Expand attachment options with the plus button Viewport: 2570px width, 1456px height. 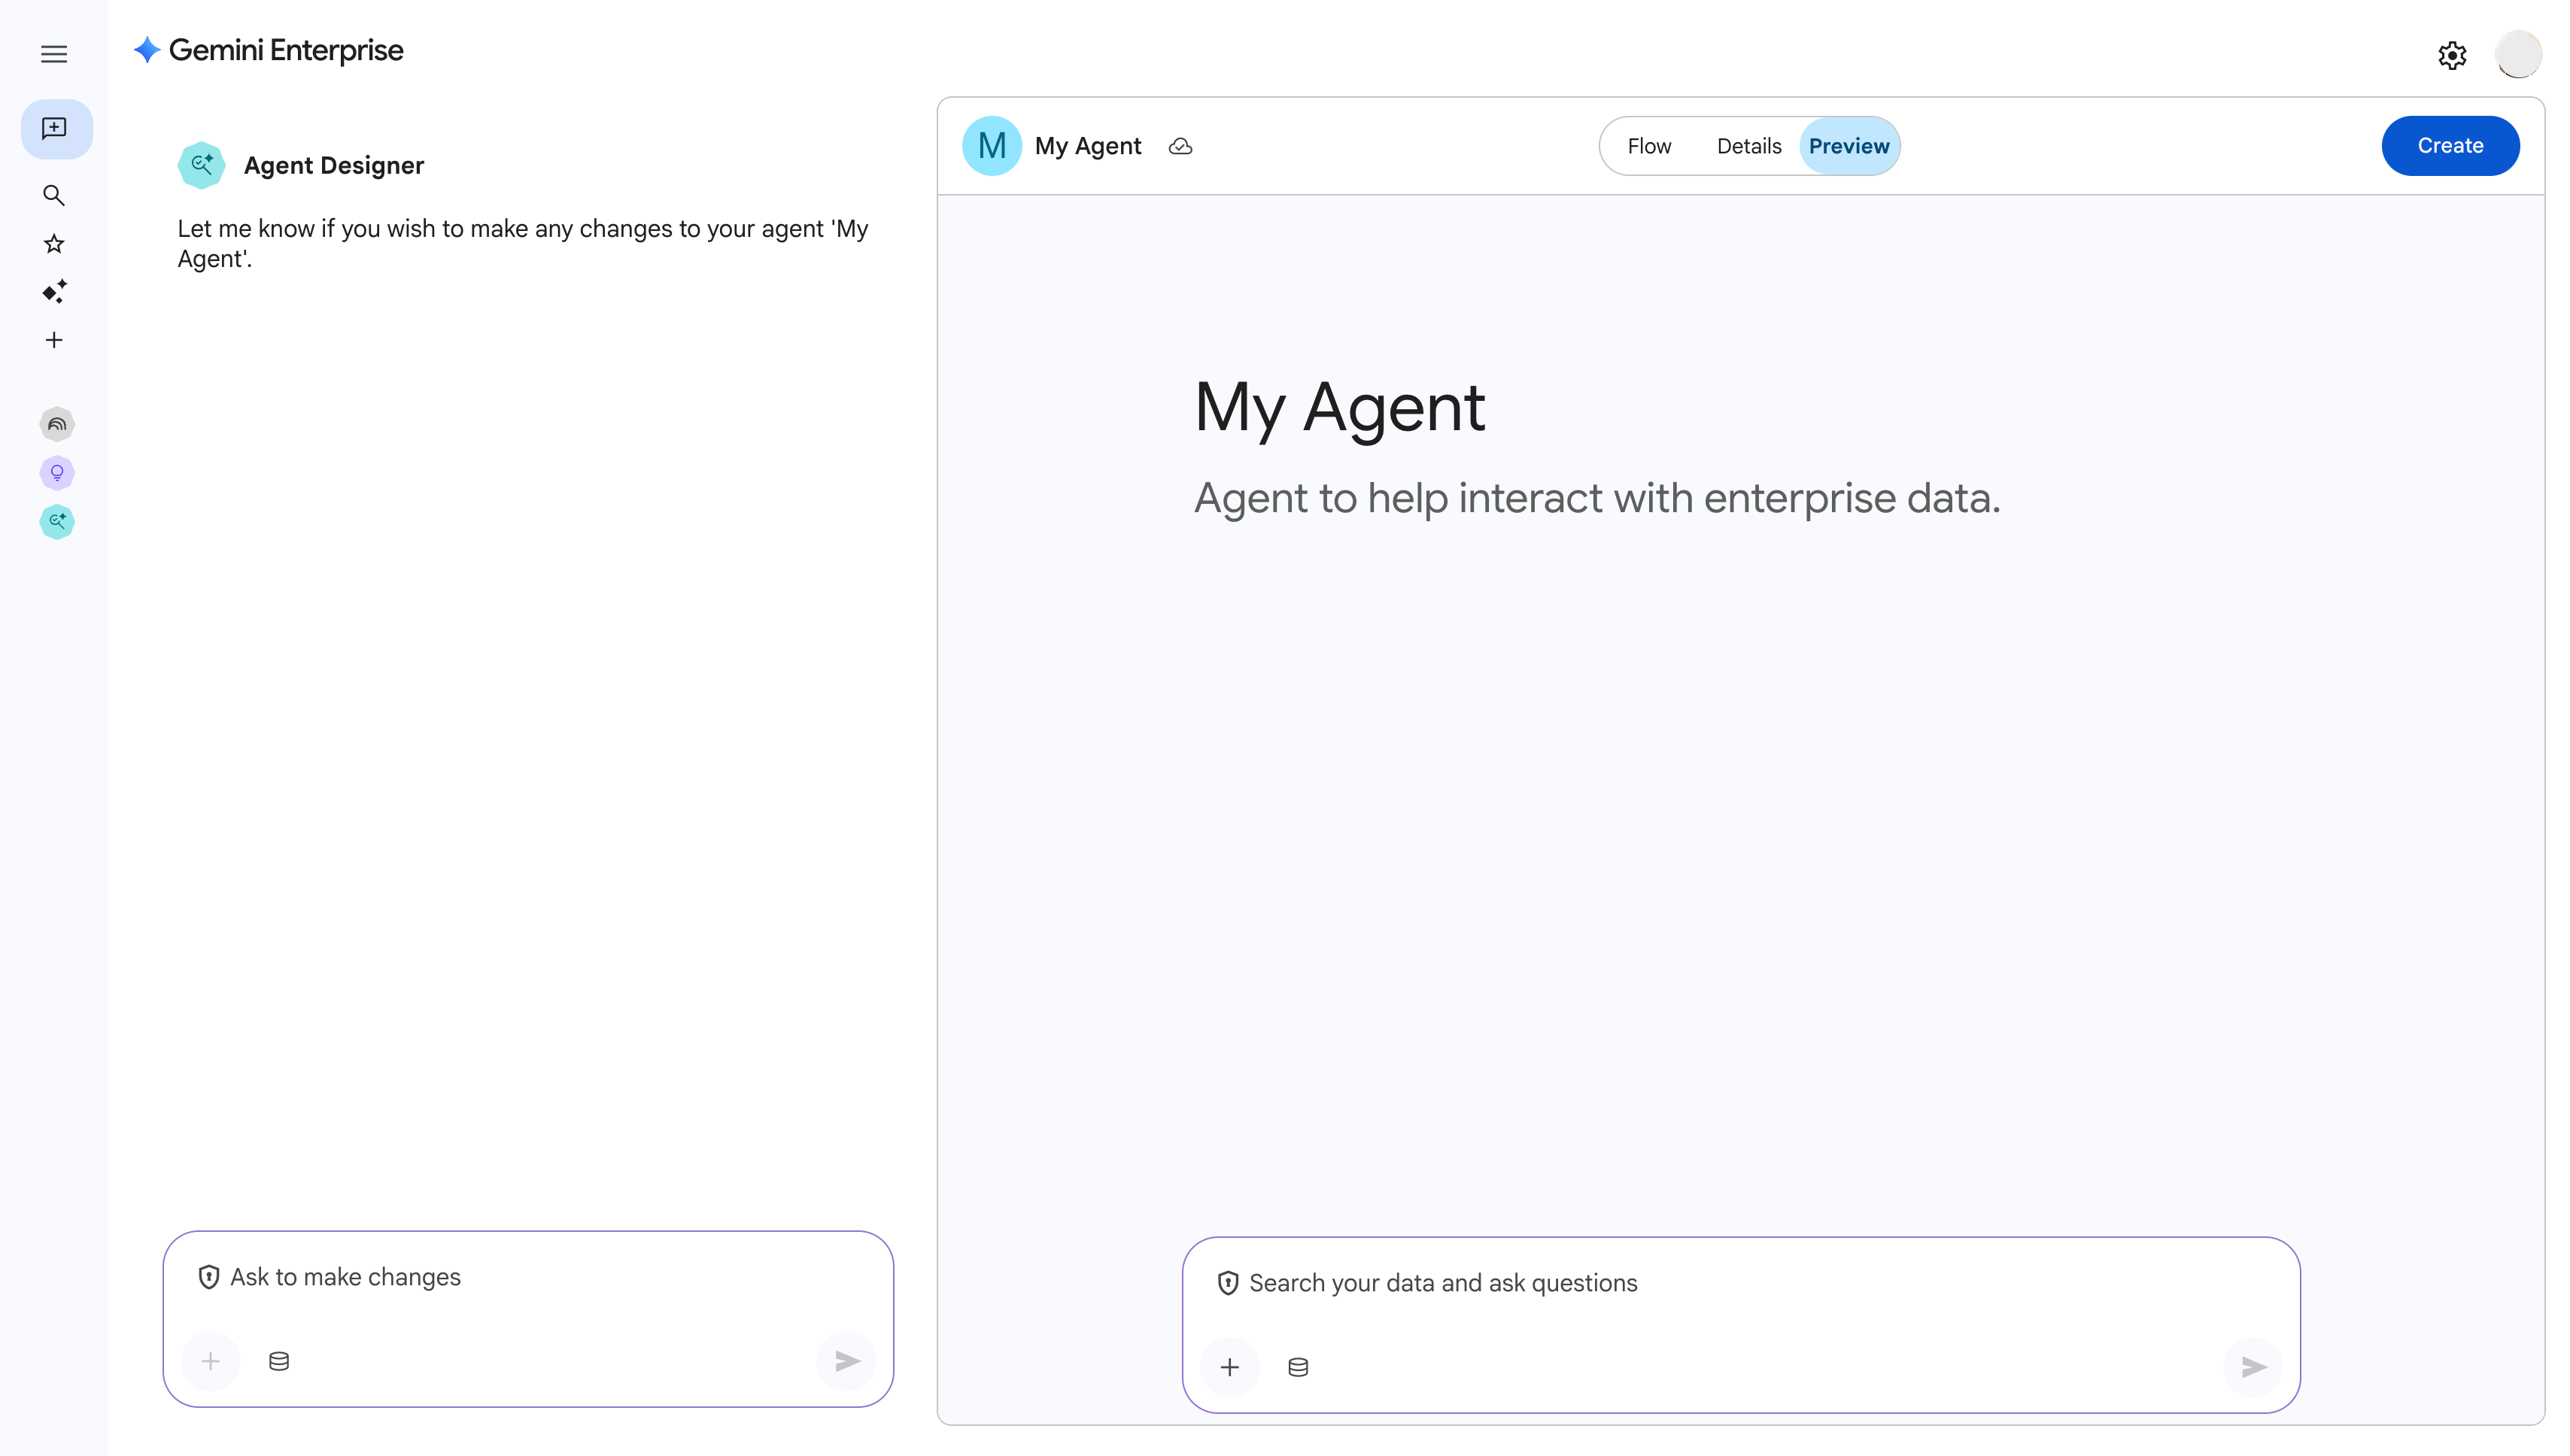210,1361
